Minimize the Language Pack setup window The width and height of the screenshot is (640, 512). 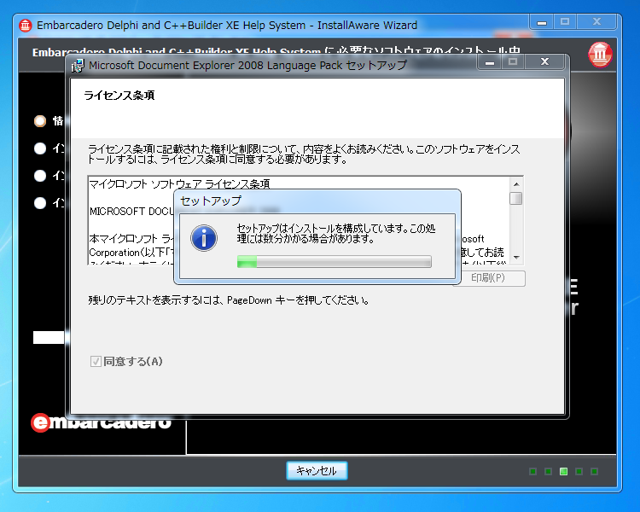coord(490,62)
